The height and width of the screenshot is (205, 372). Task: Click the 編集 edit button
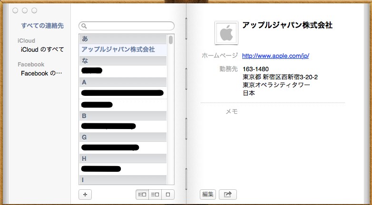(x=208, y=195)
